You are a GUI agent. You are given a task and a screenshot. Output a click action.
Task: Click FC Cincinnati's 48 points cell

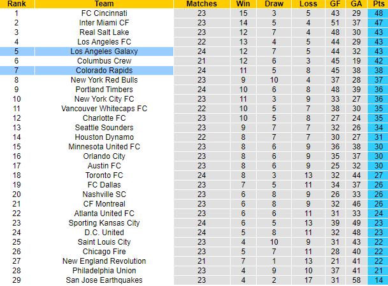click(379, 13)
